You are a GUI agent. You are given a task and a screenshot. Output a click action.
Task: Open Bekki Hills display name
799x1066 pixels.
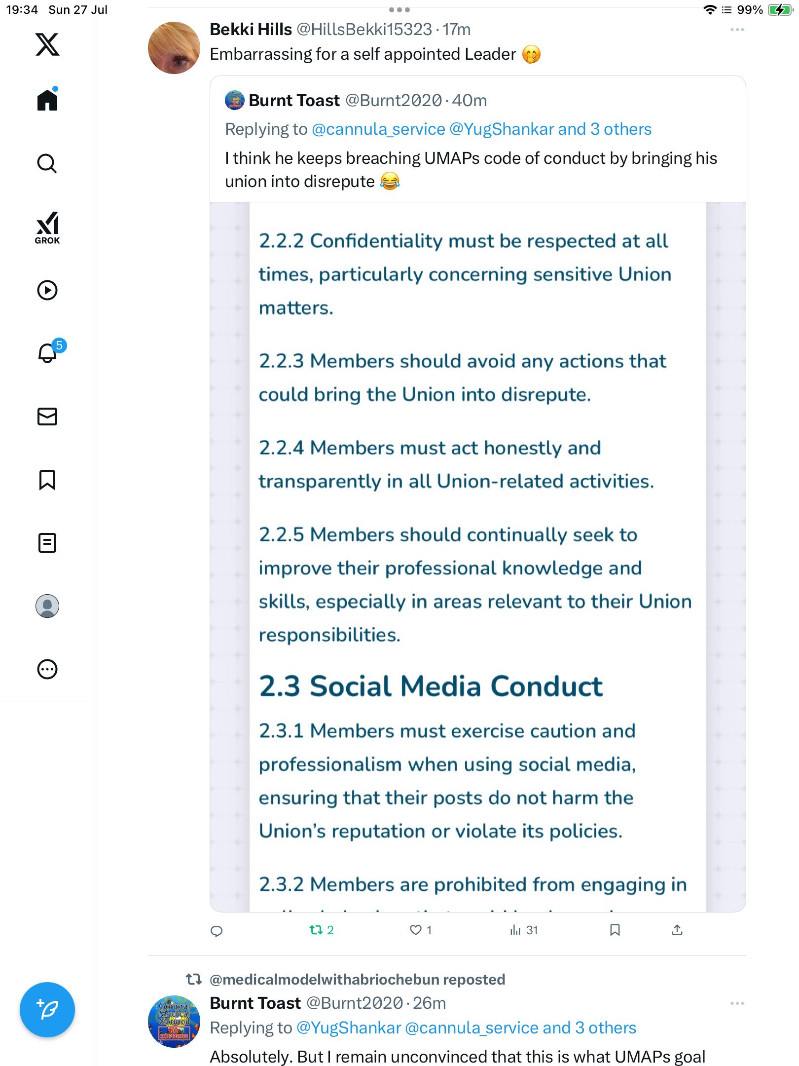251,30
